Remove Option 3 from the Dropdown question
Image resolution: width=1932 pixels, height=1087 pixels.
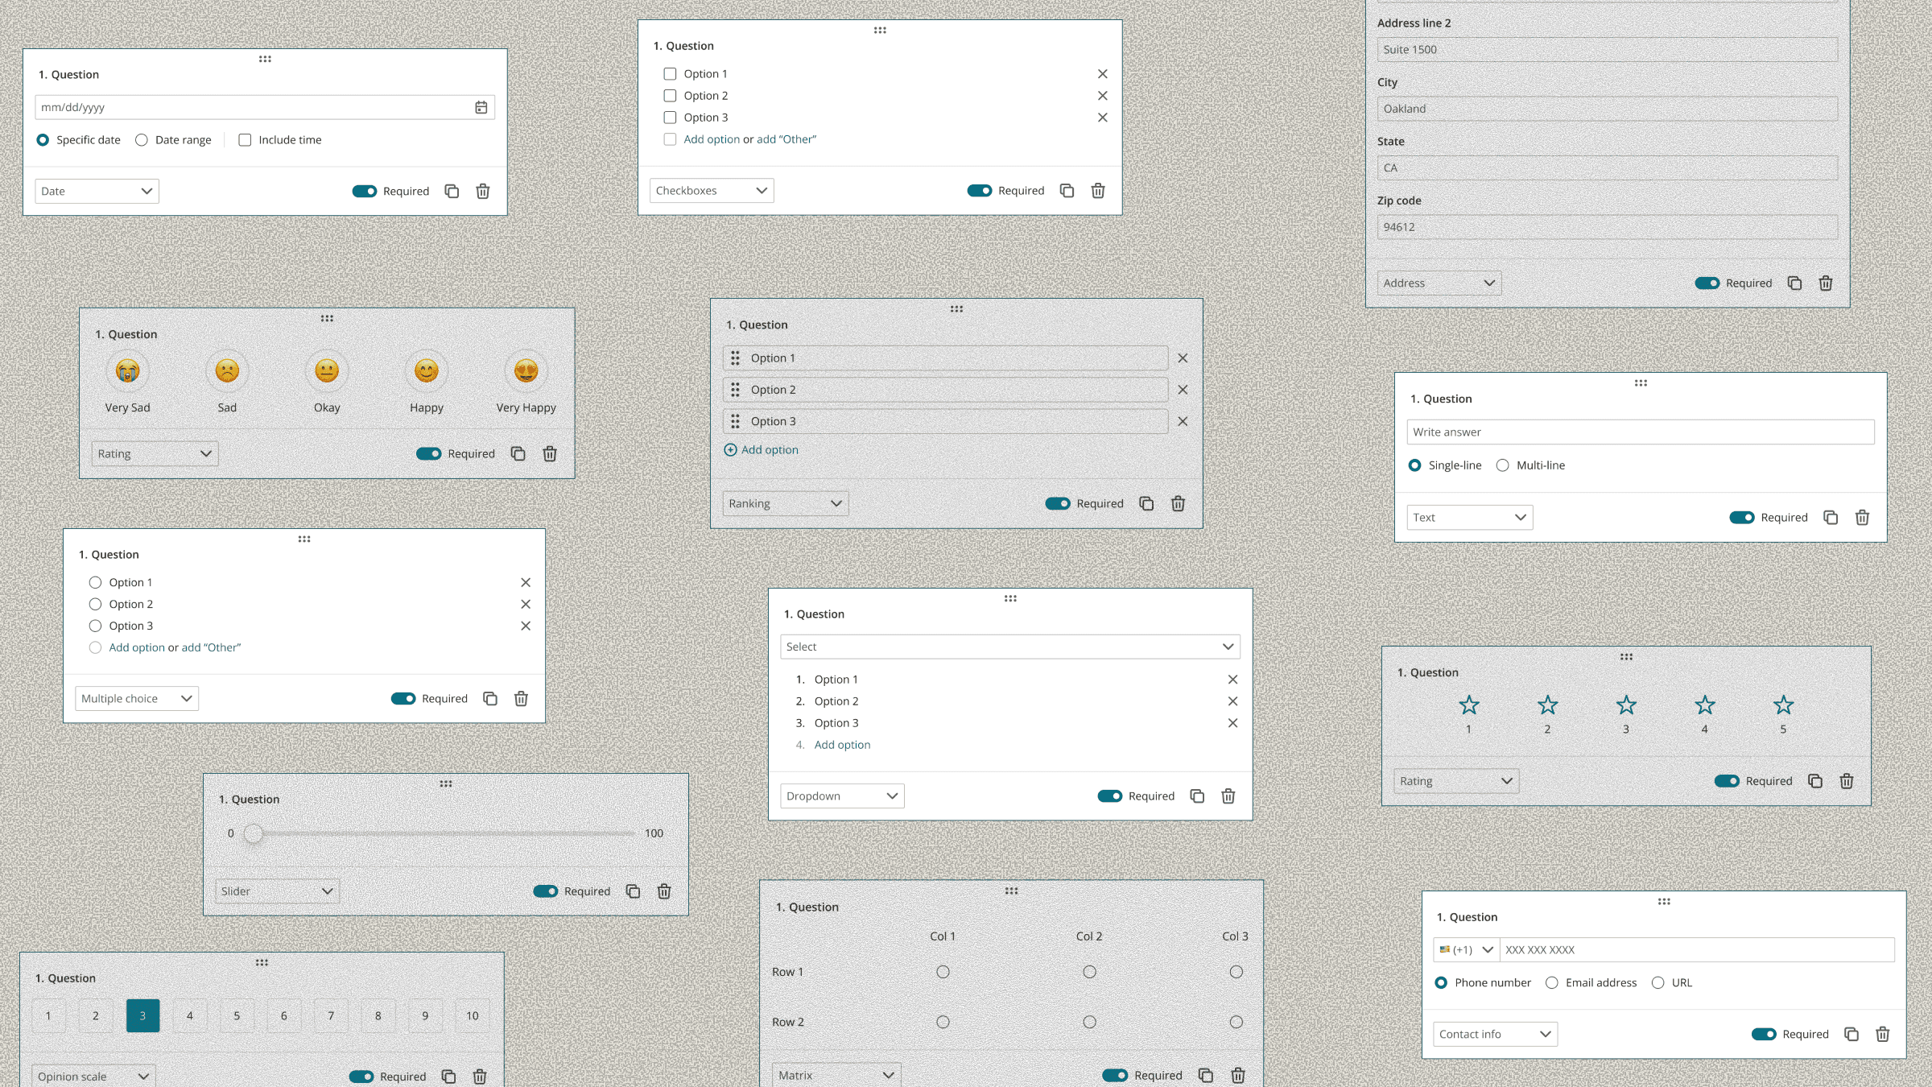point(1232,722)
